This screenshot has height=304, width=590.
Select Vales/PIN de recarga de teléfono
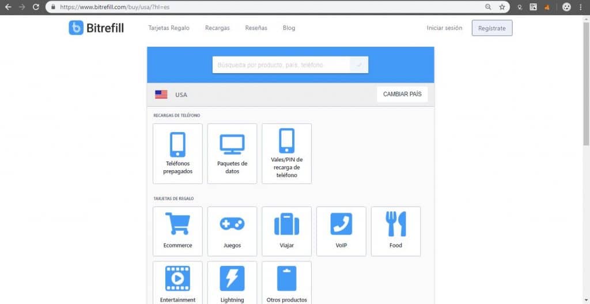(x=287, y=153)
